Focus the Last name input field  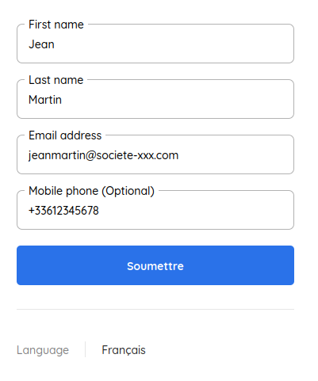point(155,99)
